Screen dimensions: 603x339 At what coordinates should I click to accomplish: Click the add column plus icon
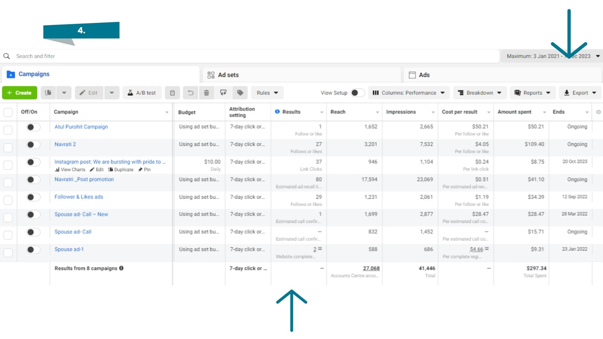coord(599,112)
